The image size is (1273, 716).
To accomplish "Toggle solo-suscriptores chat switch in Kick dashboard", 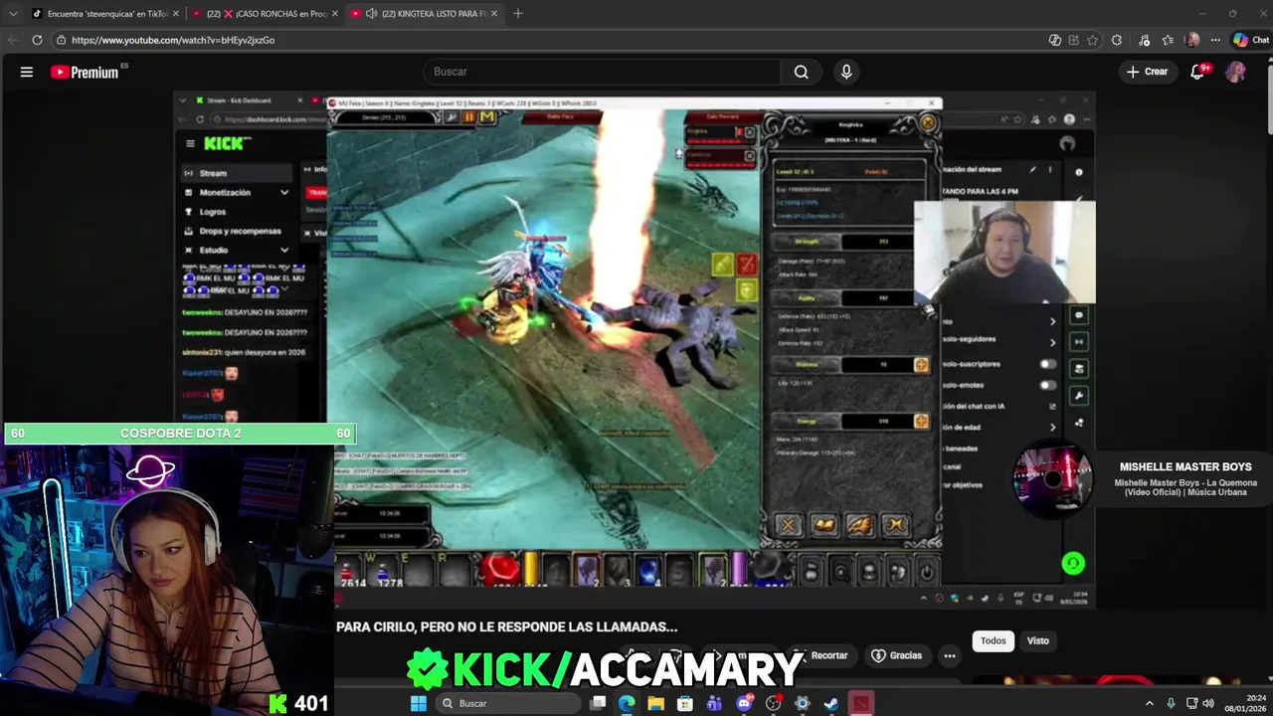I will click(x=1047, y=364).
